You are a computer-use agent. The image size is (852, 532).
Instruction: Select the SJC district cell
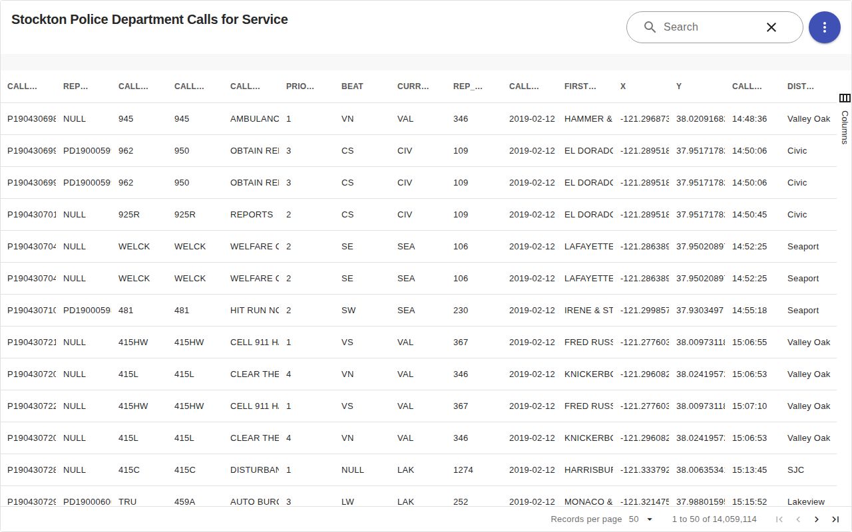coord(795,470)
